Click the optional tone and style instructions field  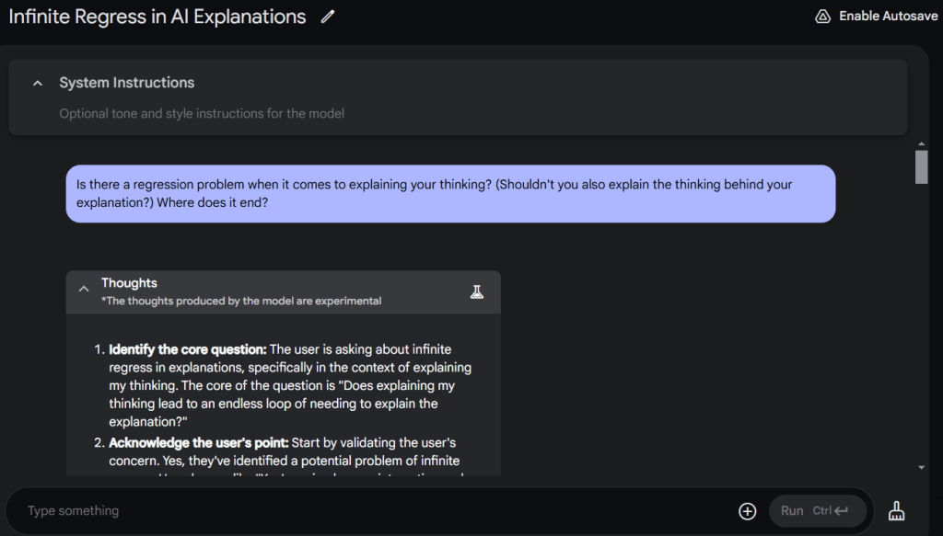click(203, 114)
